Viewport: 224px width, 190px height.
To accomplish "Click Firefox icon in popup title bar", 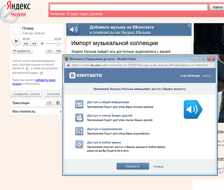I will click(66, 59).
